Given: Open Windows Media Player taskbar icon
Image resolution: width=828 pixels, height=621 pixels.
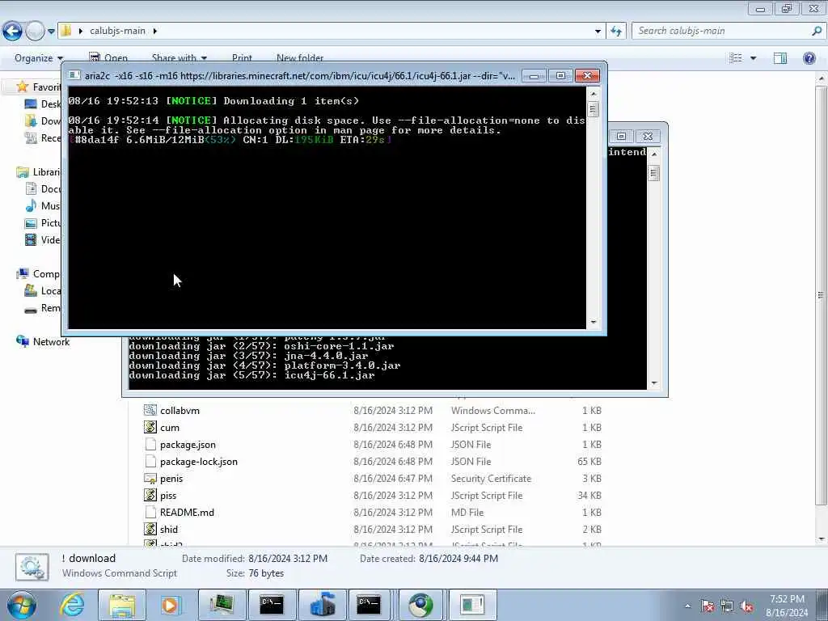Looking at the screenshot, I should tap(170, 605).
